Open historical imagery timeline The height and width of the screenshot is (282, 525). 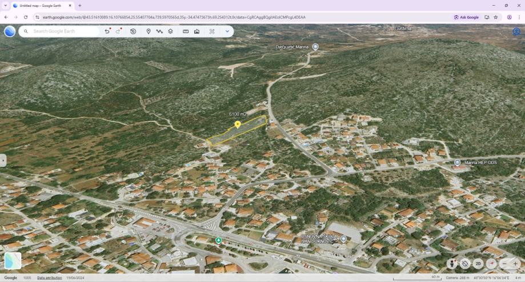coord(133,31)
